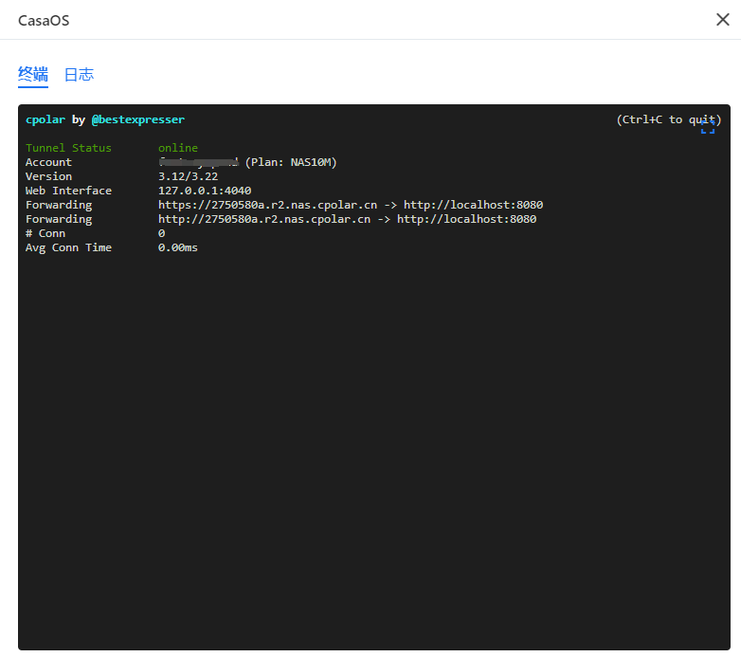Image resolution: width=741 pixels, height=657 pixels.
Task: Click the blurred account name
Action: coord(198,162)
